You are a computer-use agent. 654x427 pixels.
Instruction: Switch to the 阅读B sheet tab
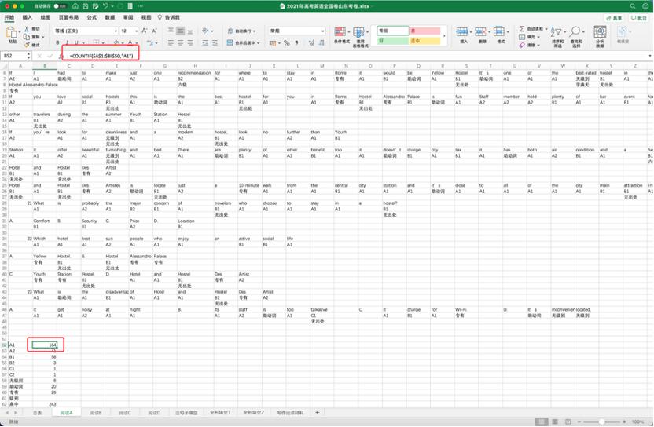(96, 412)
